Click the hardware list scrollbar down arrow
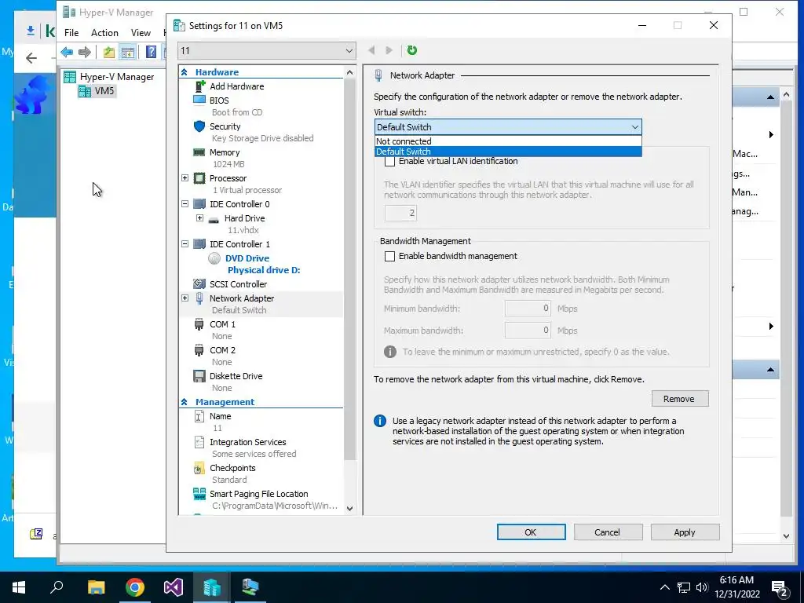 point(349,509)
